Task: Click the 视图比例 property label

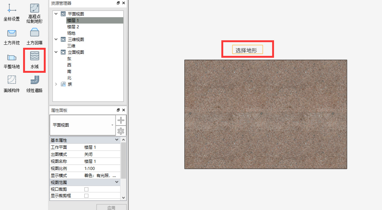Action: click(x=59, y=168)
